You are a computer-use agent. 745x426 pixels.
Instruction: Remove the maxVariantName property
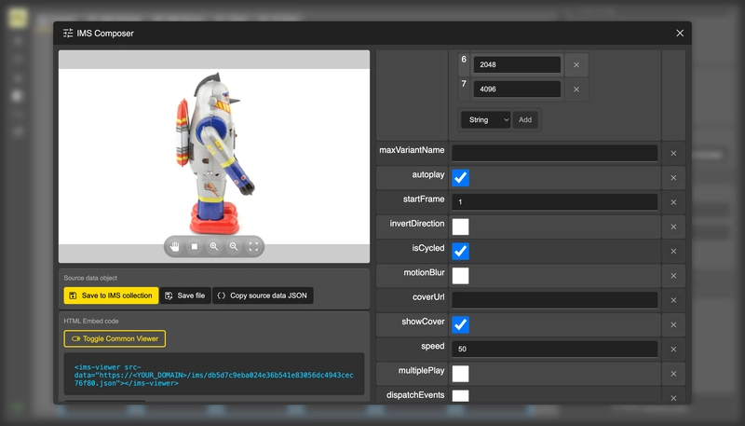[x=673, y=153]
